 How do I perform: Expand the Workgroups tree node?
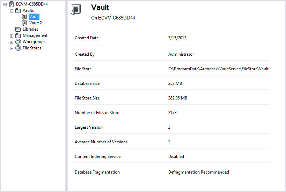12,42
